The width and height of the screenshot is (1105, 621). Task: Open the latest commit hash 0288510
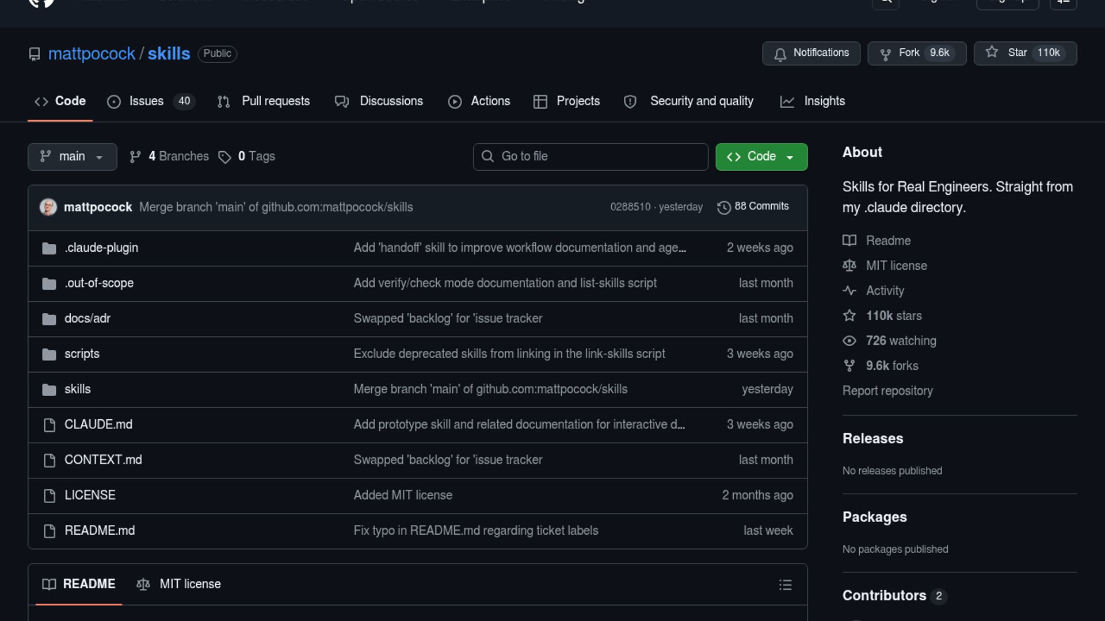(x=630, y=207)
